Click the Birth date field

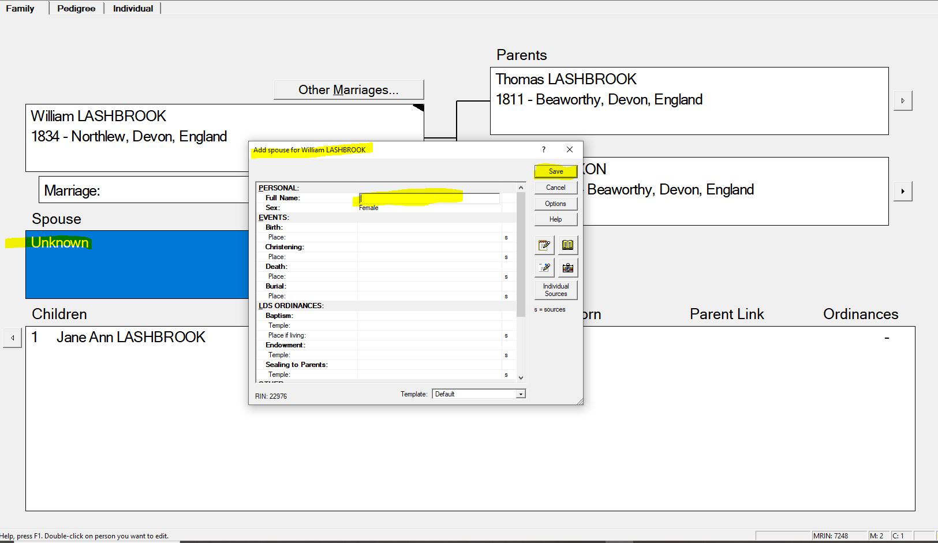pyautogui.click(x=429, y=227)
